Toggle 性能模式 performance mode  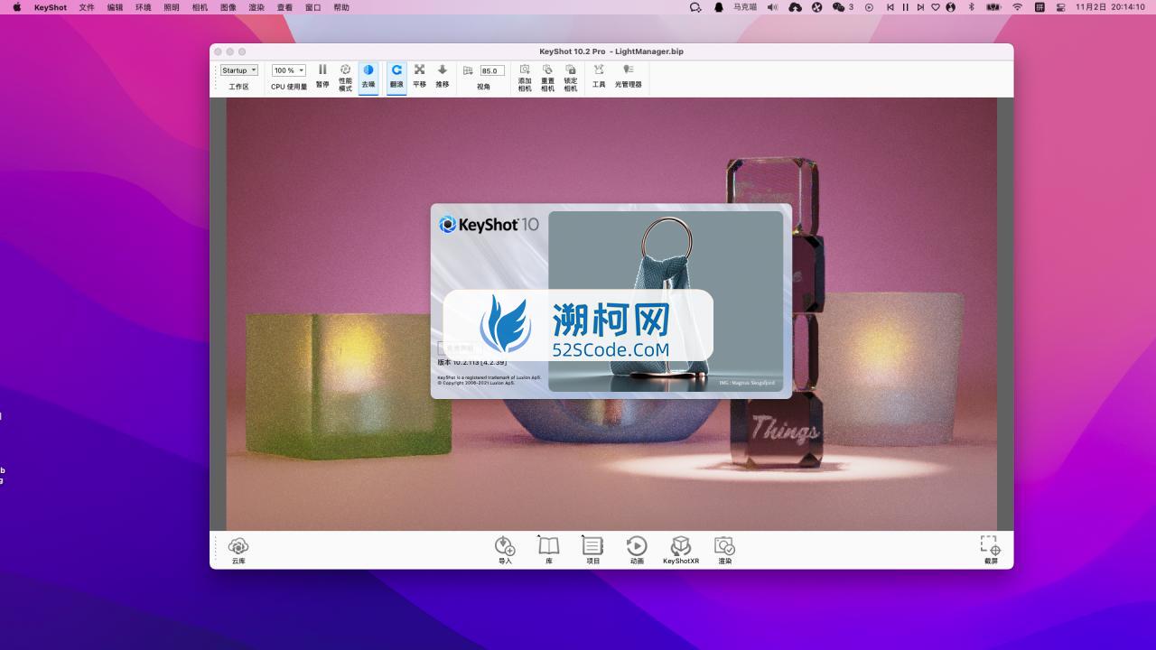[x=345, y=78]
